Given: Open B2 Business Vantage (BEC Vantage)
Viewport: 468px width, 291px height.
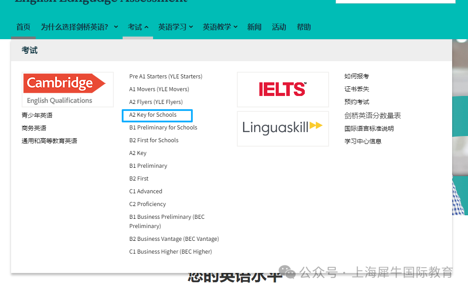Looking at the screenshot, I should click(174, 239).
